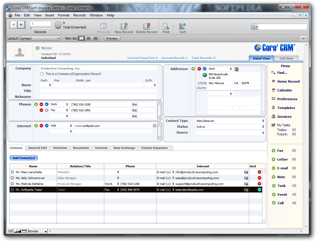This screenshot has height=242, width=317.
Task: Go to Ms. Melinda DePalma record arrow
Action: coord(12,184)
